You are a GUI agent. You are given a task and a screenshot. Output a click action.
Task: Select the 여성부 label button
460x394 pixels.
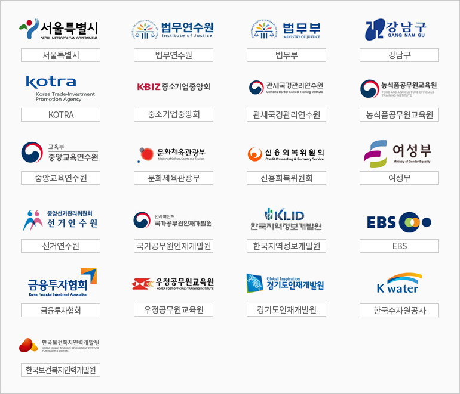[x=399, y=178]
